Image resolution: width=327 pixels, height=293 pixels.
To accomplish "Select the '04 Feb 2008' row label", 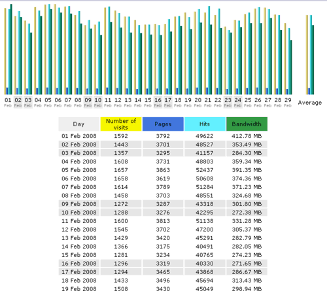I will [x=79, y=162].
